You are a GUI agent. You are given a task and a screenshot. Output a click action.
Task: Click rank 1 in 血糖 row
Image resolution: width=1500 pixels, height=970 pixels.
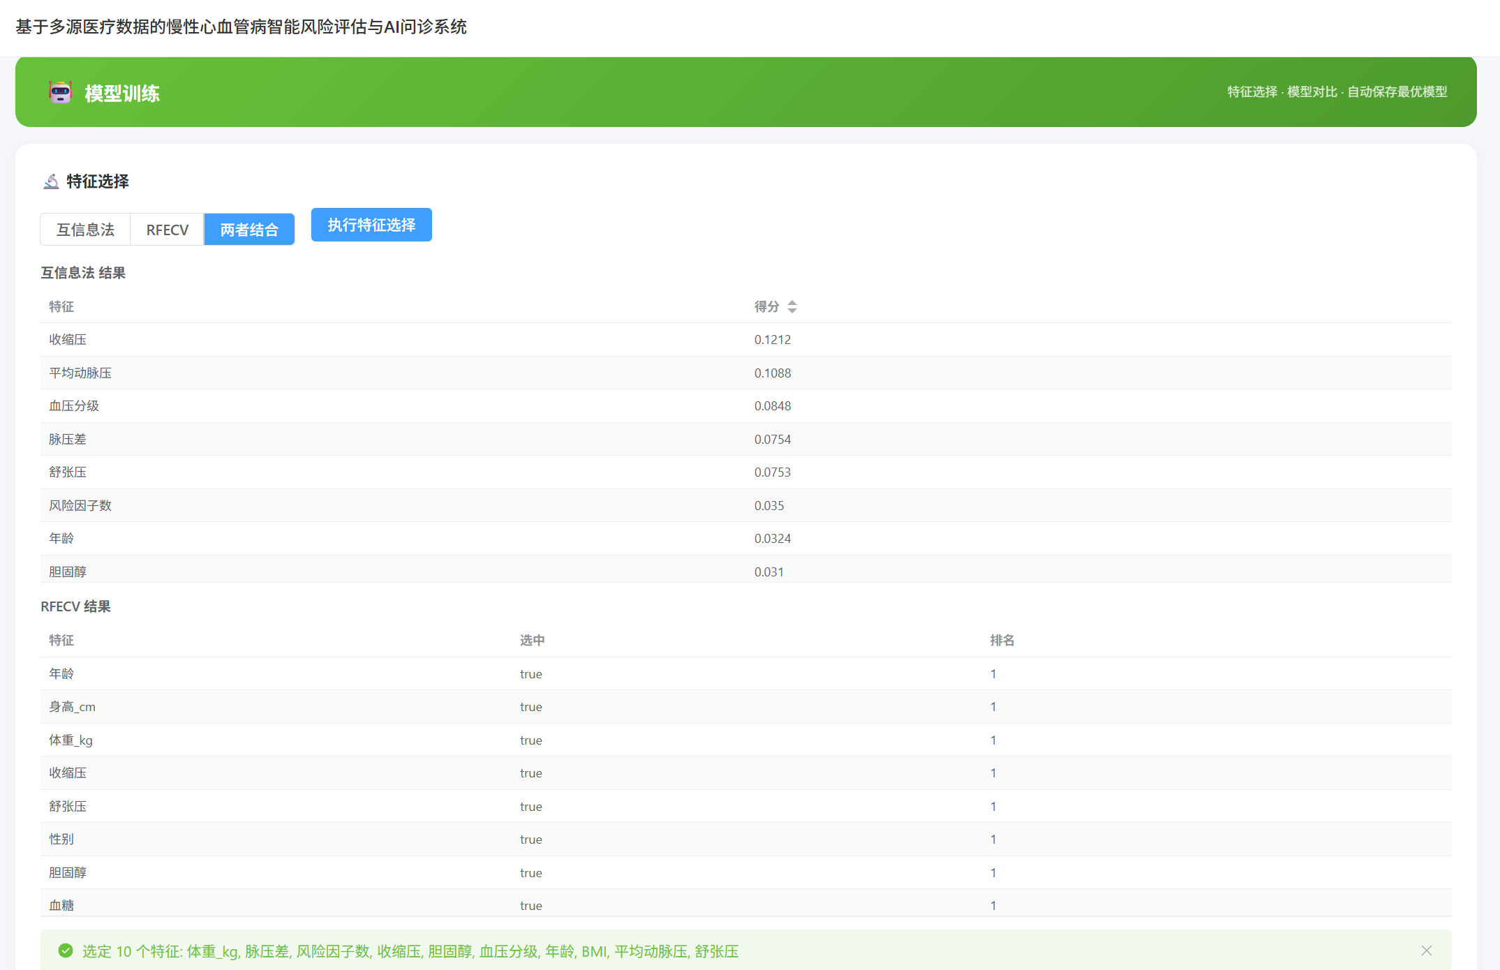click(993, 905)
